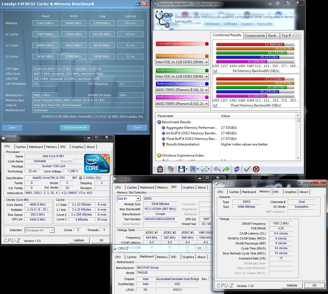Click the tab scroll left arrow in Sandra
Screen dimensions: 328x294
pos(294,35)
